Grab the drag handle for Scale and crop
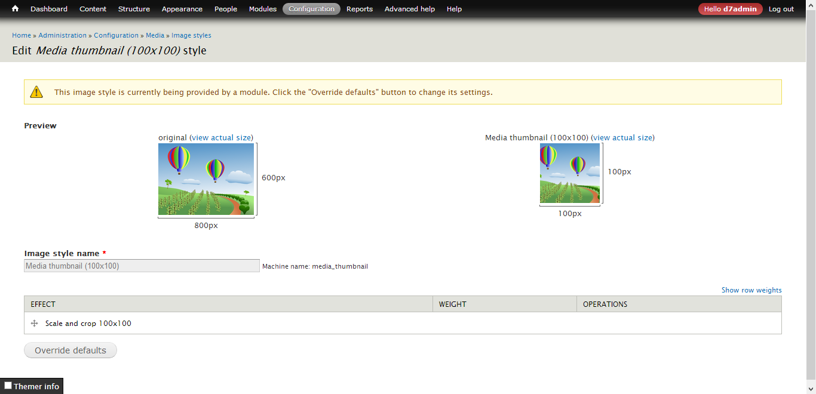This screenshot has height=394, width=816. [x=35, y=324]
